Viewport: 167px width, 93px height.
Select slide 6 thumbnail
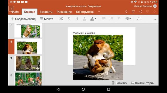click(28, 47)
